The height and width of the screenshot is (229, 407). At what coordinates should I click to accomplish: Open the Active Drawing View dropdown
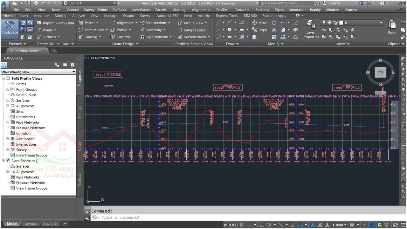coord(38,72)
